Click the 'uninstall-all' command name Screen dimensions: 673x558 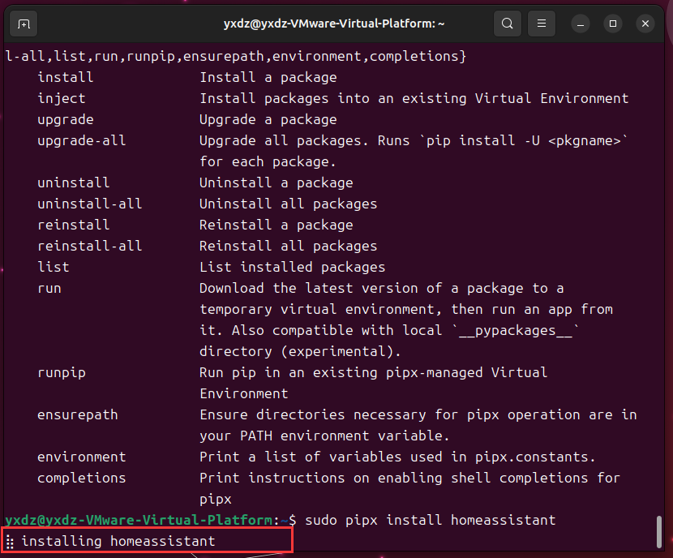90,204
